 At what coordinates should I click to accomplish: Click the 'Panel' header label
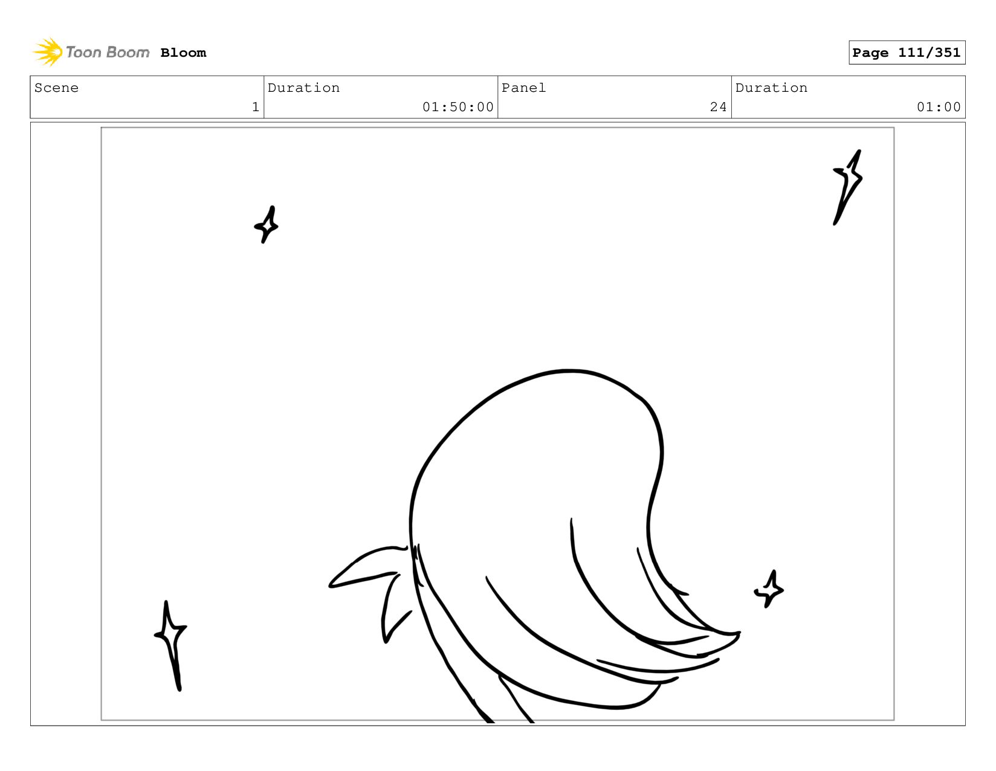[x=523, y=88]
